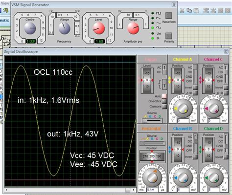Click the 1.60 level readout

(x=99, y=42)
